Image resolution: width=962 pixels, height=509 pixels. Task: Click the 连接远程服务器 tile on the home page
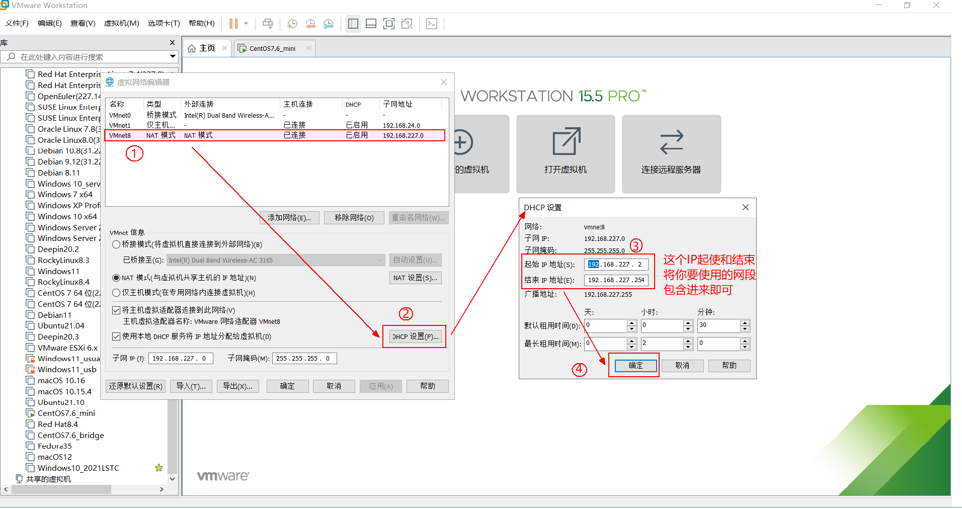click(671, 154)
